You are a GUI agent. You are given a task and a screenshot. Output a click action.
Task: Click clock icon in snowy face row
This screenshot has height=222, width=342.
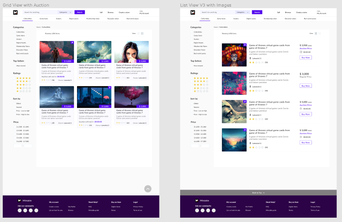tap(301, 108)
